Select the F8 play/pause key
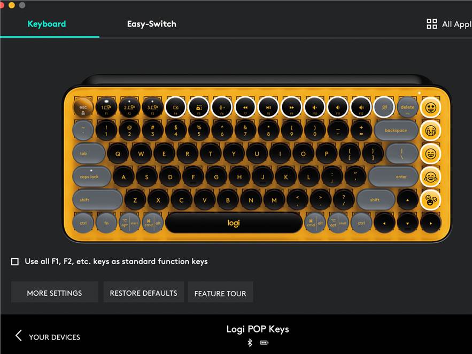The height and width of the screenshot is (354, 472). point(268,107)
